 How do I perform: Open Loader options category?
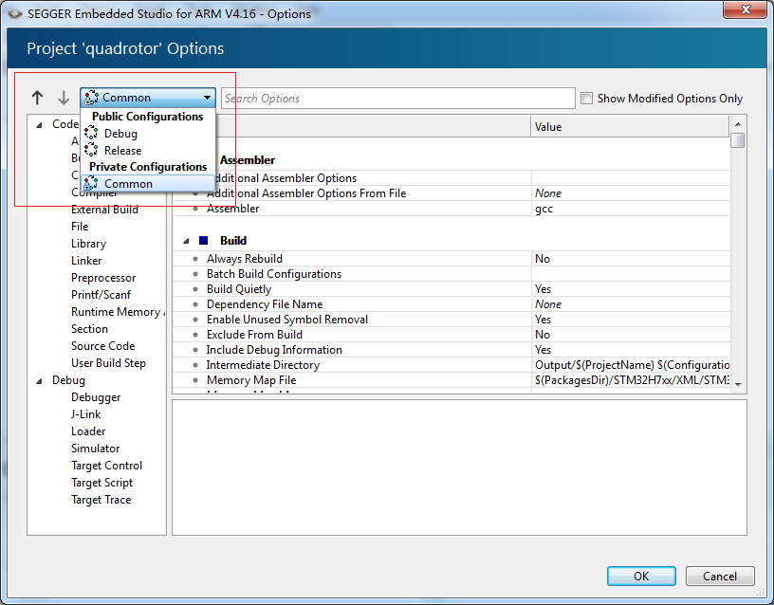point(88,431)
